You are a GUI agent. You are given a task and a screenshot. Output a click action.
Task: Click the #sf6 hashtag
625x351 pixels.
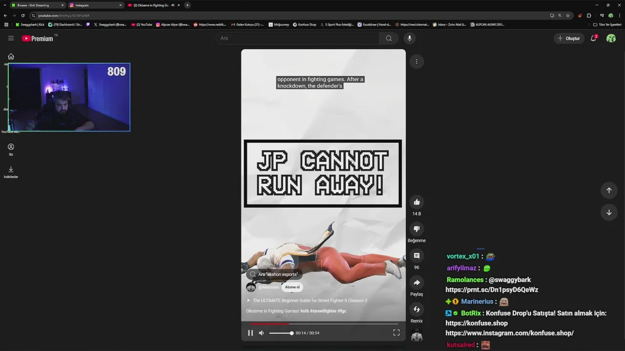pos(305,311)
